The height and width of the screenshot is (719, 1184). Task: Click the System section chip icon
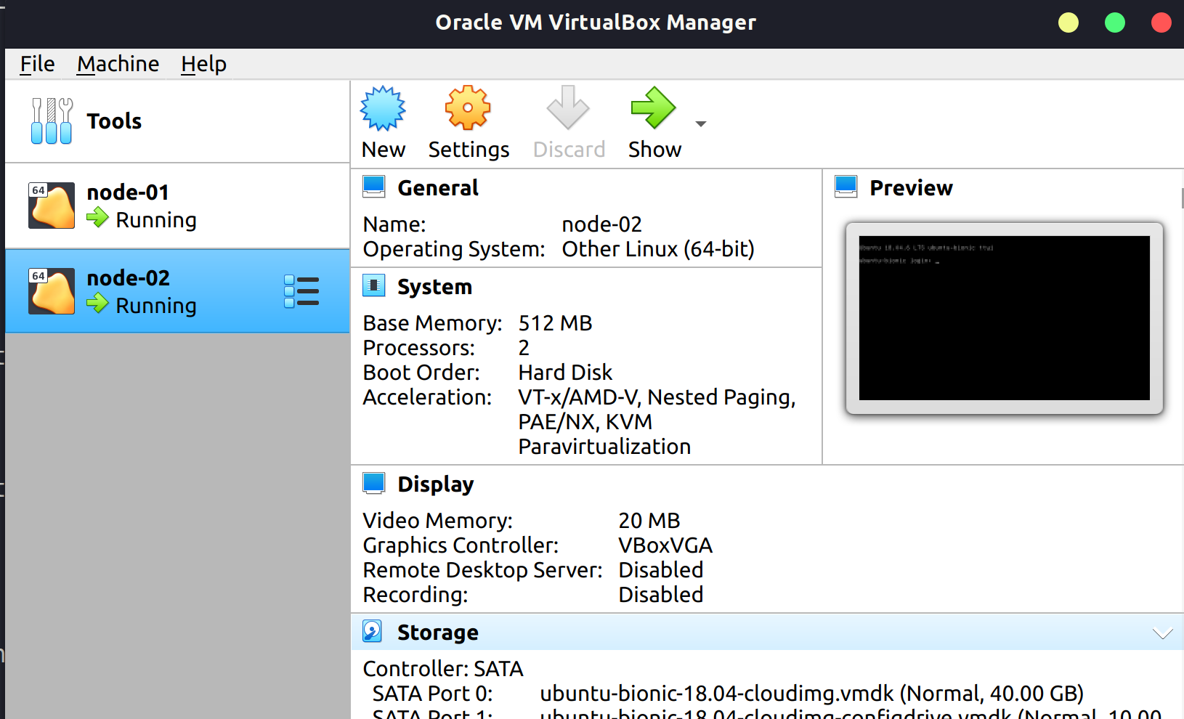[x=374, y=286]
